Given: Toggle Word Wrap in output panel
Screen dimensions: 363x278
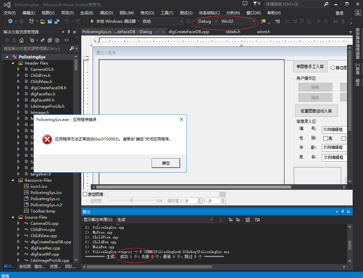Looking at the screenshot, I should [257, 220].
